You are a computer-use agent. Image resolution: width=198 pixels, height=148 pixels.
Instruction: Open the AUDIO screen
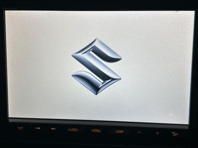pyautogui.click(x=73, y=130)
